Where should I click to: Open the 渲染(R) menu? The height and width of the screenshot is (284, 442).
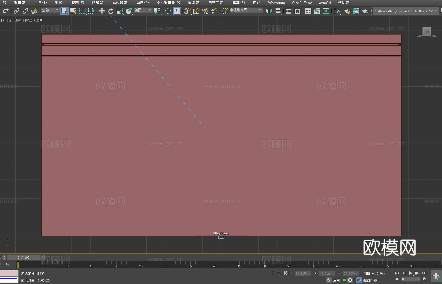pos(194,3)
